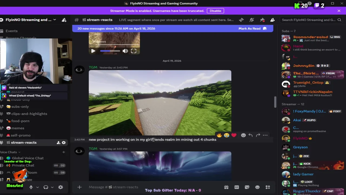This screenshot has height=195, width=346.
Task: Open the GIF picker
Action: click(x=237, y=187)
